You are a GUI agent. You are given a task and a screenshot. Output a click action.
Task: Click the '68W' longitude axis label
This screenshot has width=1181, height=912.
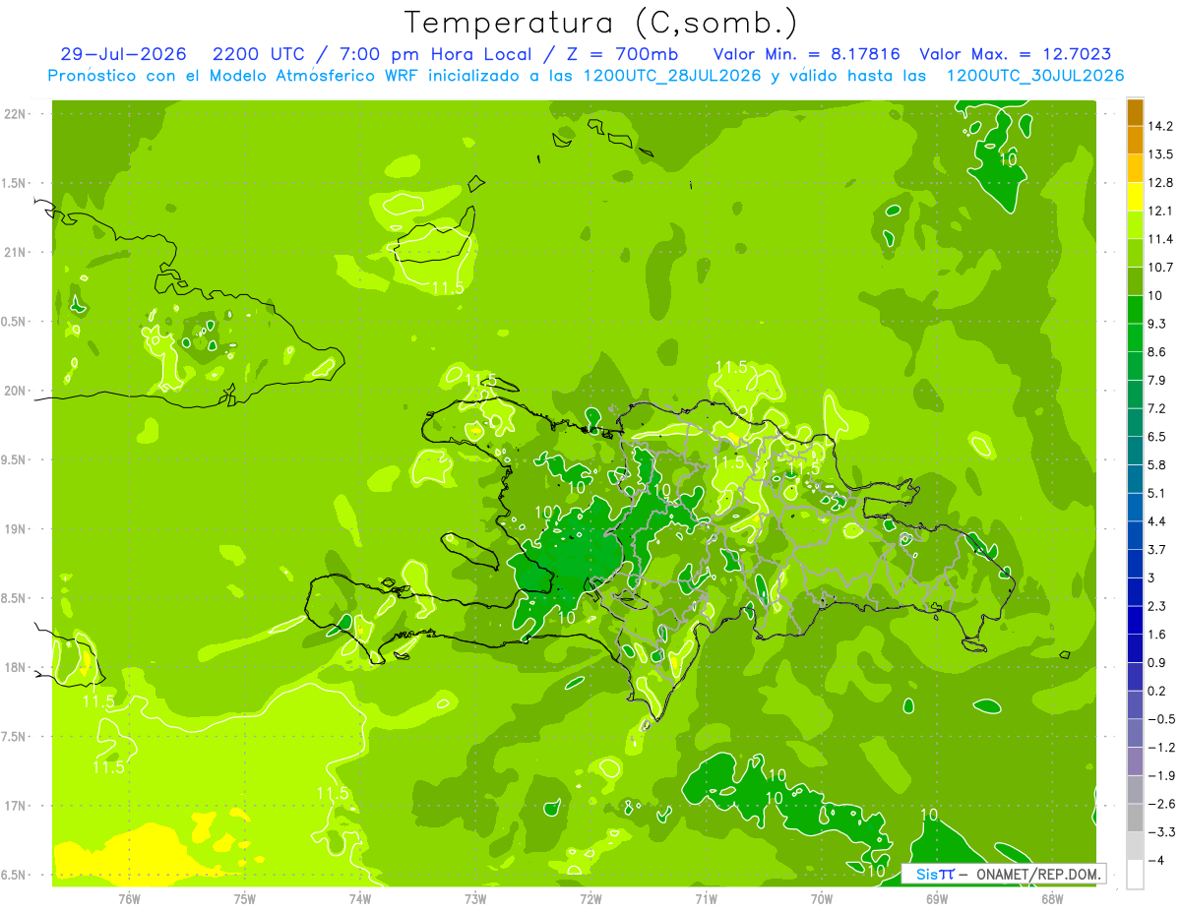pos(1052,899)
